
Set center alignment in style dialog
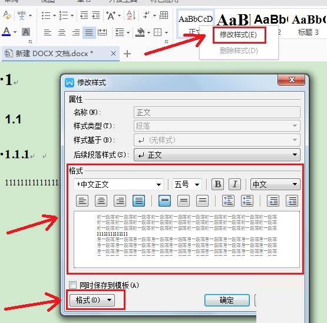(x=101, y=201)
